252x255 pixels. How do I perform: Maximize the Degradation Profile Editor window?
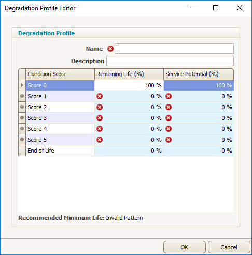point(216,8)
